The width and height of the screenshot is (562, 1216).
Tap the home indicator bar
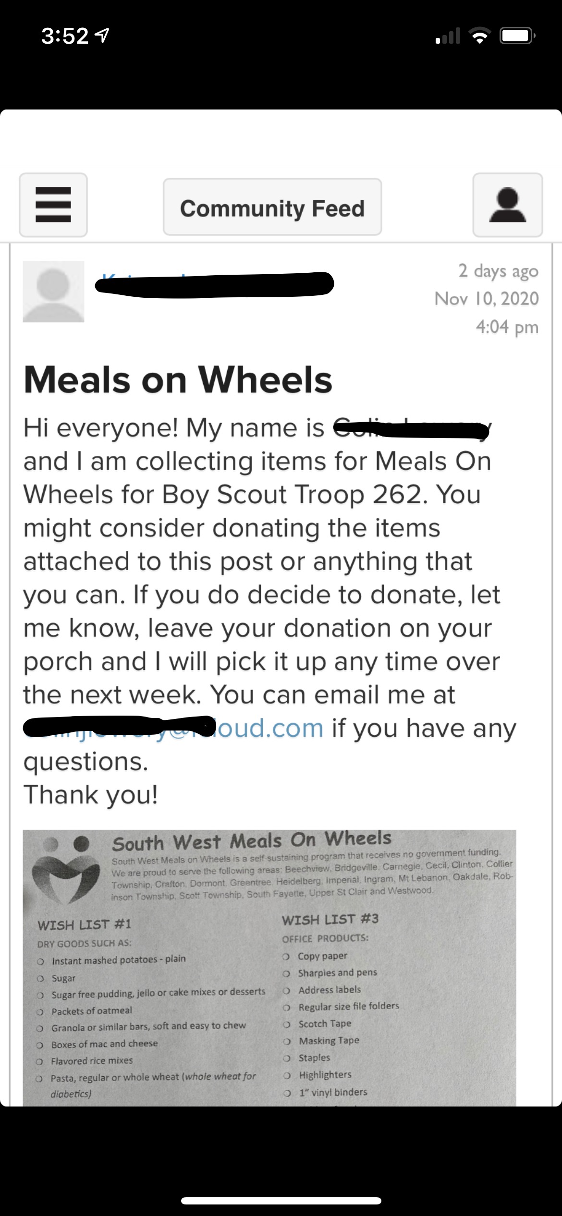click(281, 1201)
